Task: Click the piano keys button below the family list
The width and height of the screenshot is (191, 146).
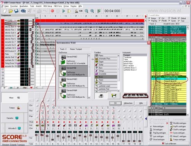Action: [x=101, y=96]
